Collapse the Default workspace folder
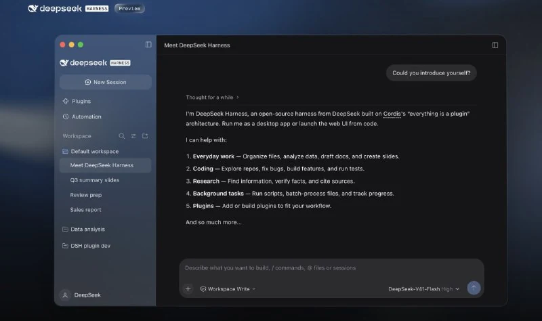 coord(91,151)
